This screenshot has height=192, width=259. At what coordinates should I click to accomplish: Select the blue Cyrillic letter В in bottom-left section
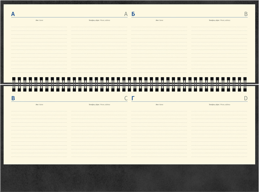coord(13,98)
